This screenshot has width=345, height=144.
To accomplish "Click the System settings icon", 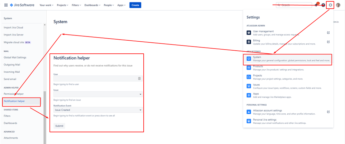I will (x=249, y=59).
